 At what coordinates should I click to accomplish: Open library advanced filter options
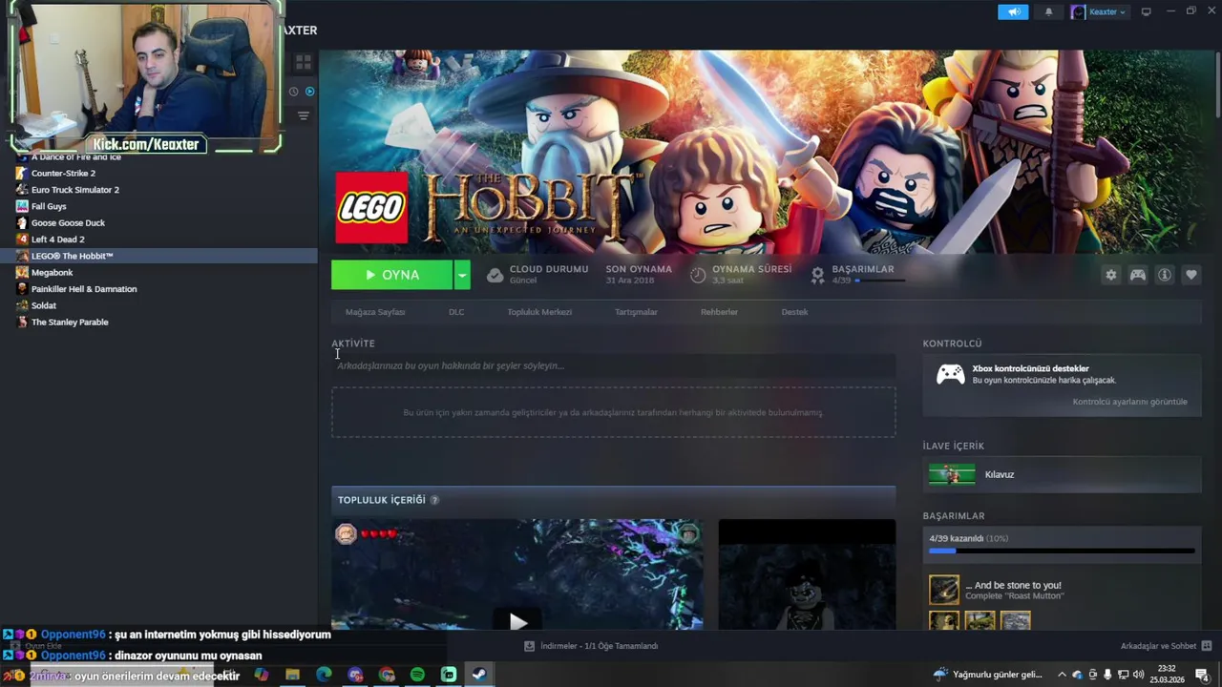(x=304, y=115)
